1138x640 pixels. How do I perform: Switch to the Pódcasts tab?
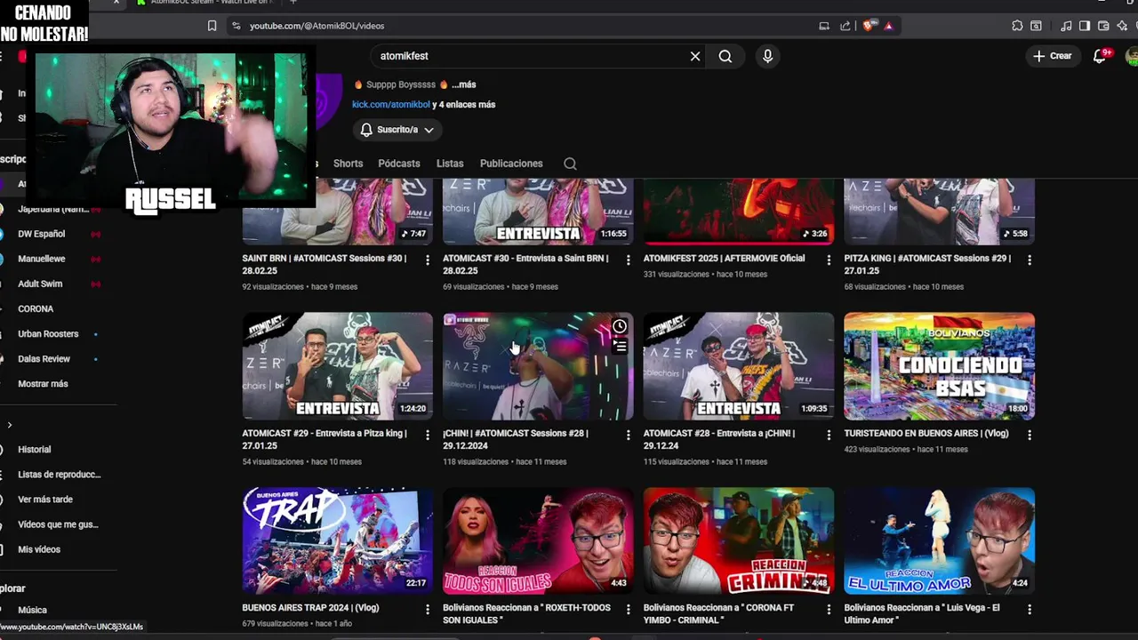pos(398,164)
